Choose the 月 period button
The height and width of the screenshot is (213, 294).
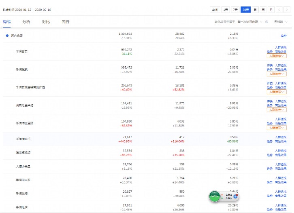271,10
